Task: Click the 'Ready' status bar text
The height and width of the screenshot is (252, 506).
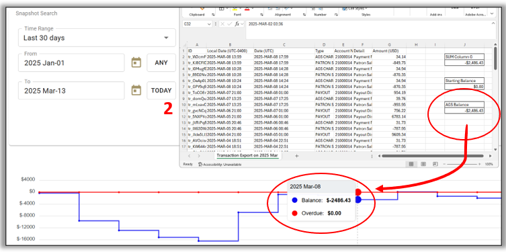Action: pyautogui.click(x=187, y=164)
